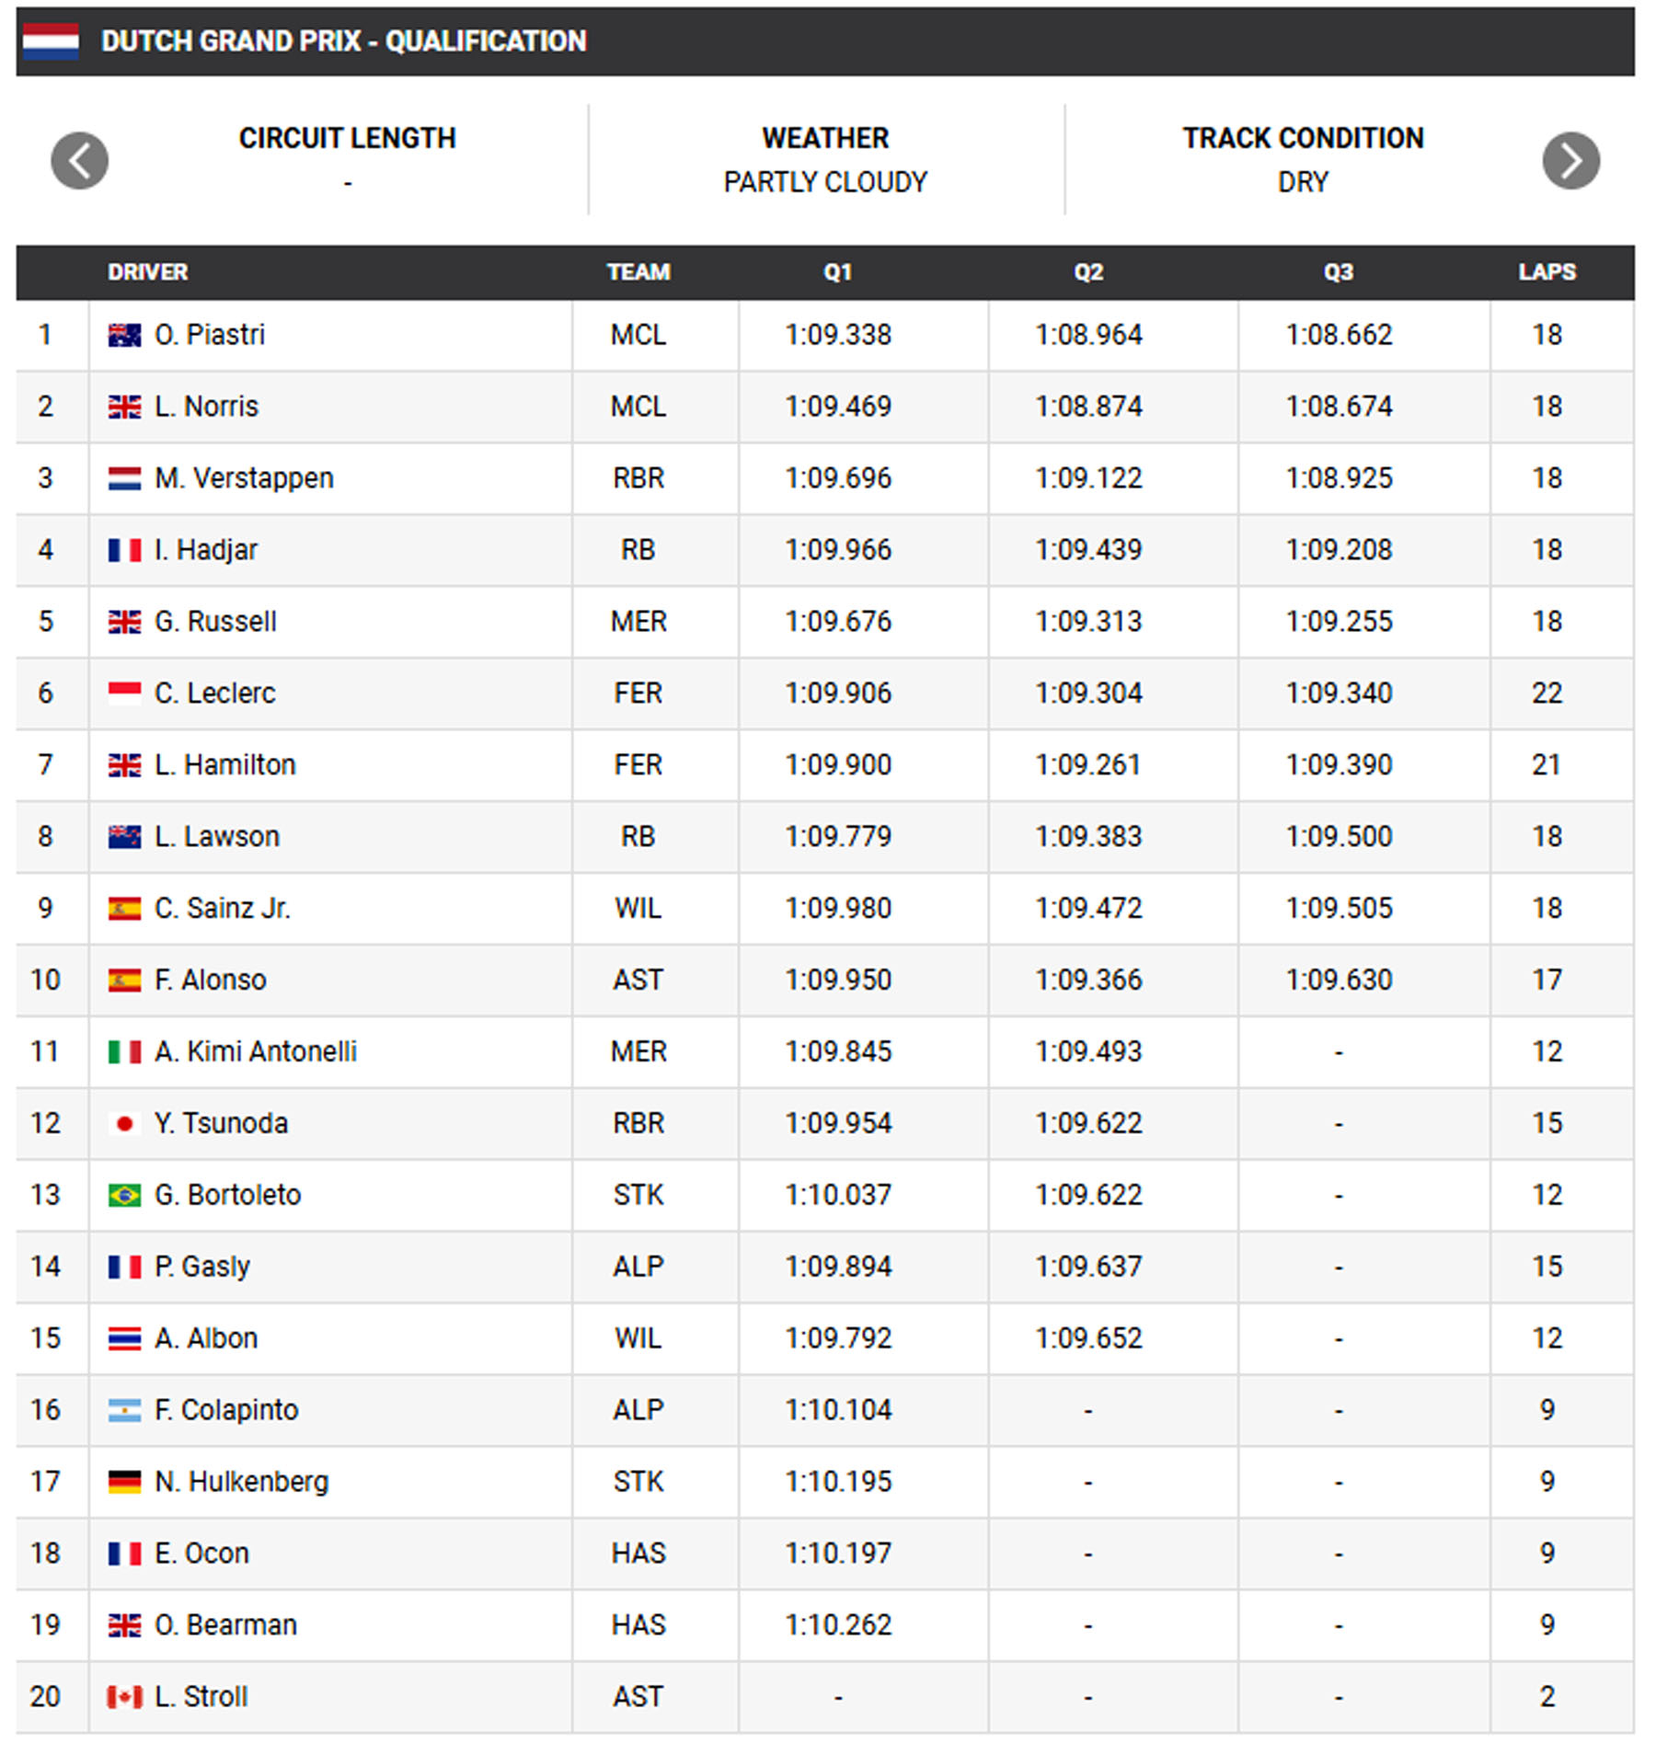Click the previous arrow in the info carousel
Image resolution: width=1656 pixels, height=1755 pixels.
coord(79,161)
